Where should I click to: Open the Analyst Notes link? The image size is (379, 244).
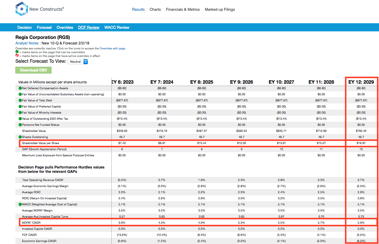(28, 43)
